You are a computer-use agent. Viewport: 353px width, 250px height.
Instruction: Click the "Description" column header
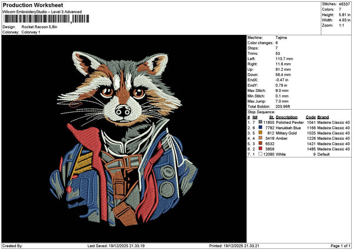(x=287, y=117)
